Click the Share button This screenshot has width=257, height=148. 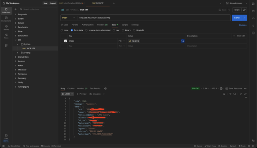(237, 10)
